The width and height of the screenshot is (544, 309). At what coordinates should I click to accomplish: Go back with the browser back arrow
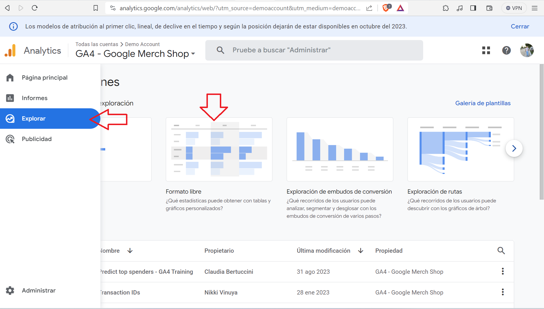[8, 8]
